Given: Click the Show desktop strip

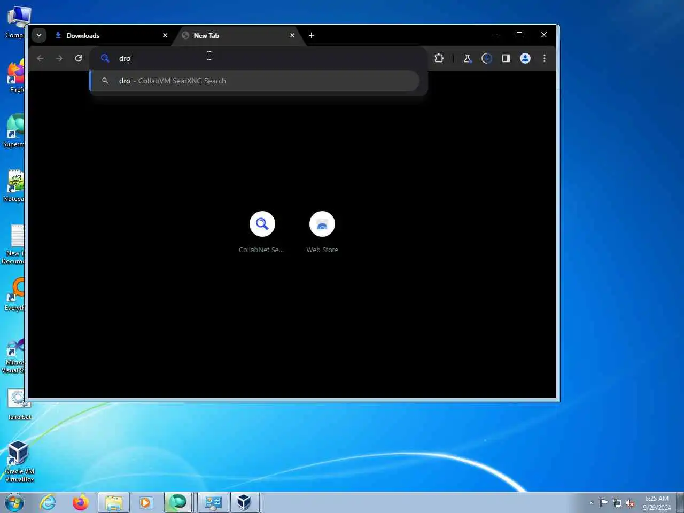Looking at the screenshot, I should 680,502.
